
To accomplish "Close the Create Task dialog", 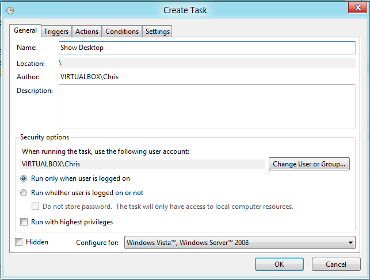I will (358, 7).
